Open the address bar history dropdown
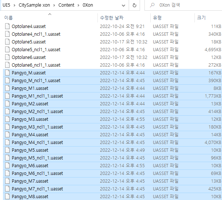 pyautogui.click(x=123, y=6)
